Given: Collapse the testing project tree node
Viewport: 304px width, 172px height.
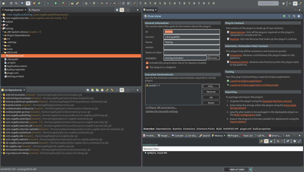Looking at the screenshot, I should (x=2, y=28).
